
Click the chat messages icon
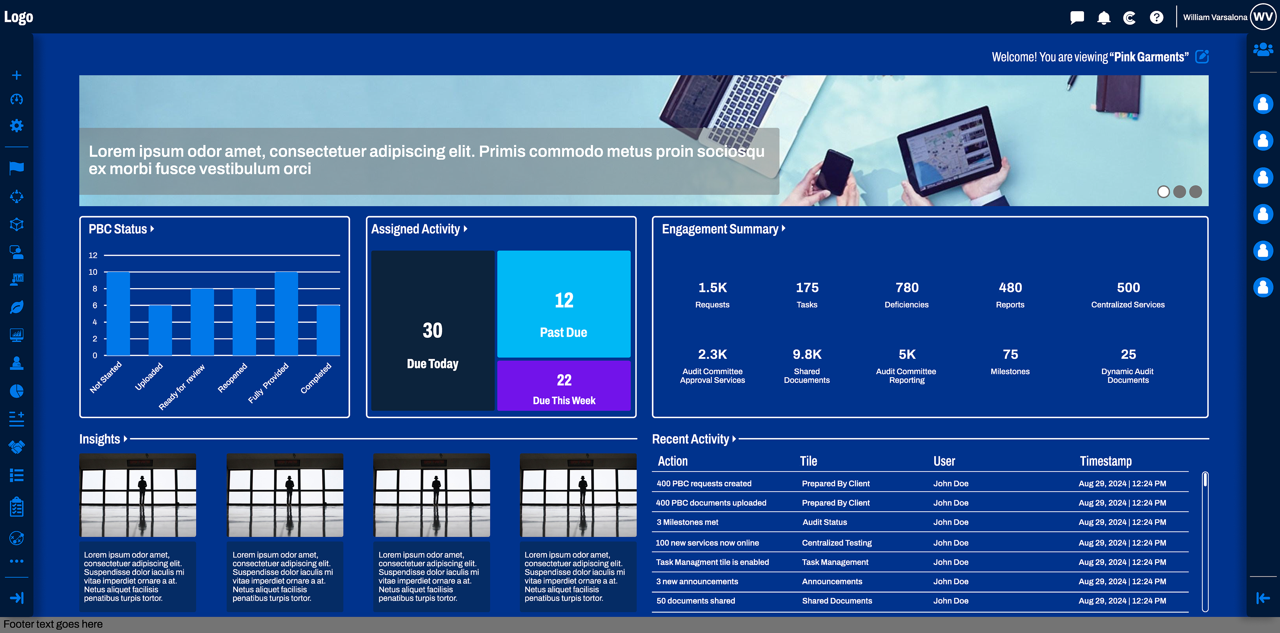pyautogui.click(x=1077, y=18)
